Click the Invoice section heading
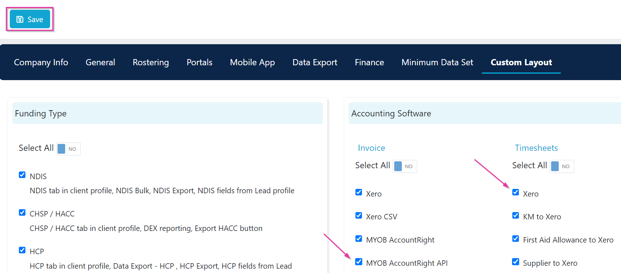The width and height of the screenshot is (621, 273). click(372, 148)
